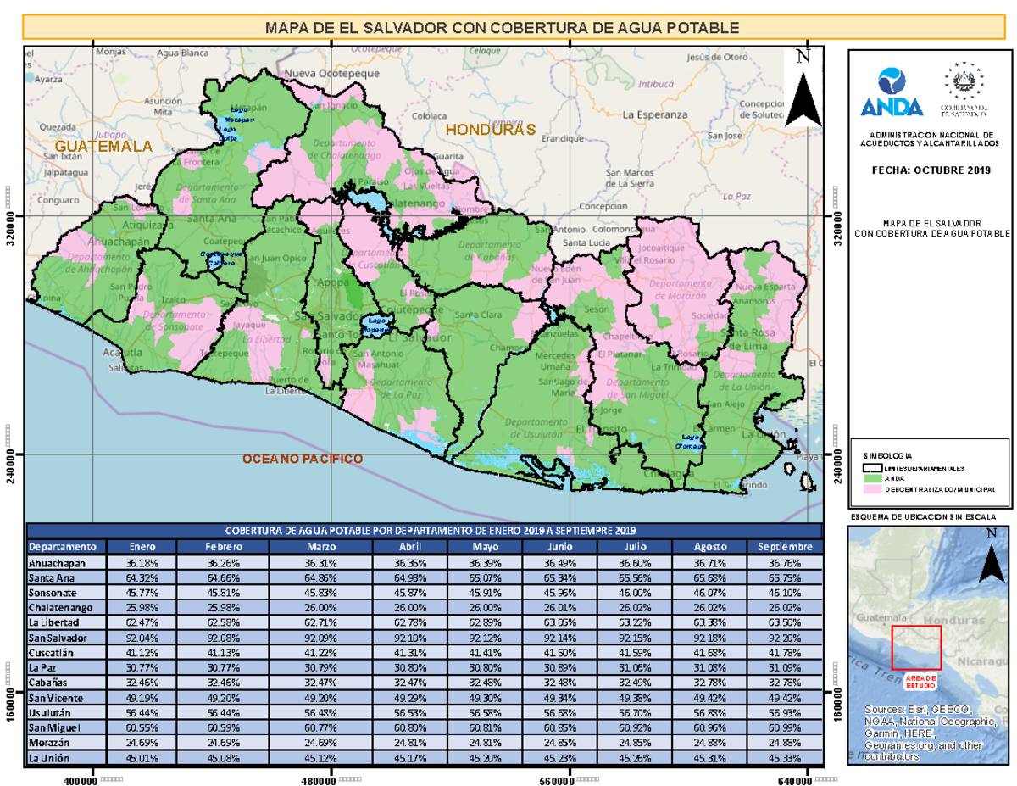Select the red study area rectangle in the inset
This screenshot has height=786, width=1017.
917,649
